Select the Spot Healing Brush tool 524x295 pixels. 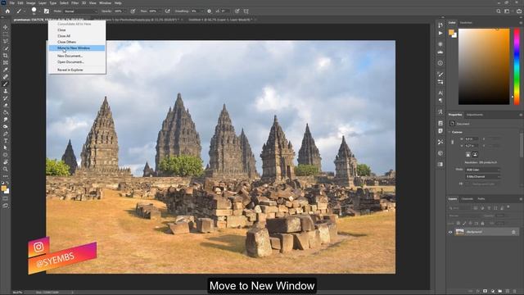click(x=6, y=76)
